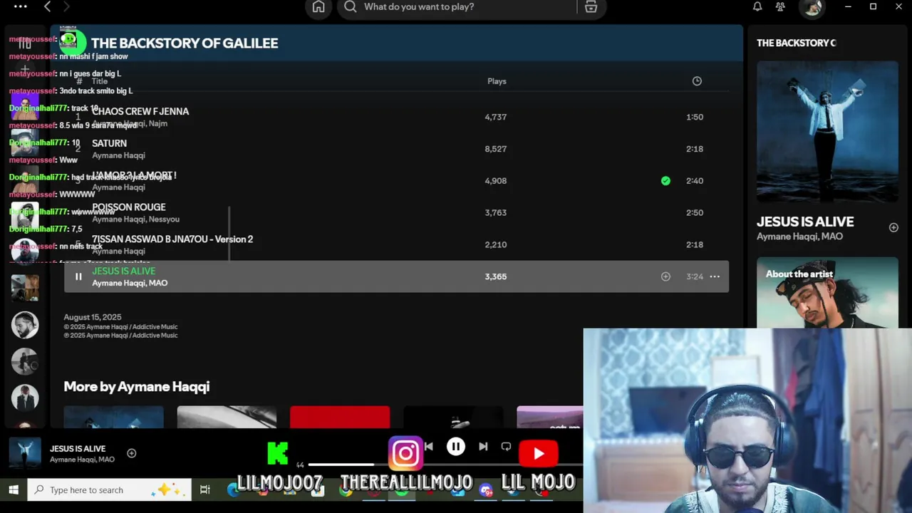The image size is (912, 513).
Task: Add JESUS IS ALIVE row to Liked Songs
Action: (665, 276)
